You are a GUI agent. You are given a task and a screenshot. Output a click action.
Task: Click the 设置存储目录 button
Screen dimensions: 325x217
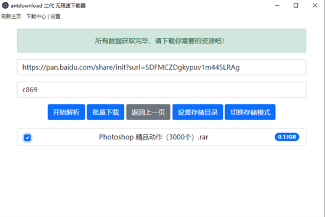(198, 112)
